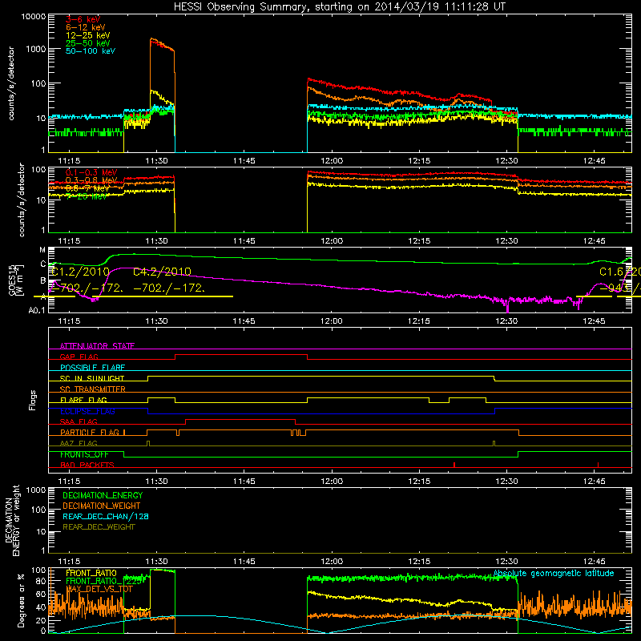Screen dimensions: 641x641
Task: Click the 'GOES15 [W m-2]' axis label
Action: coord(16,280)
